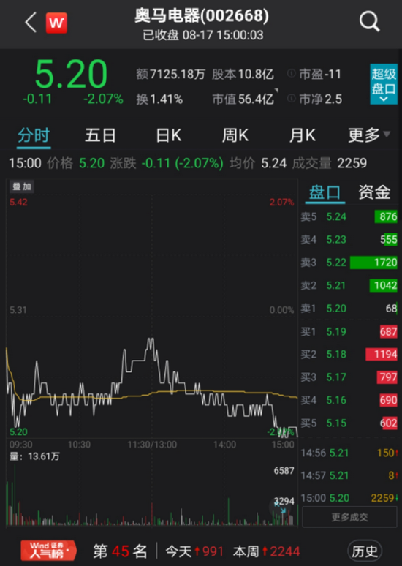Tap the 量: 13.61万 volume label
The image size is (402, 566).
click(34, 456)
